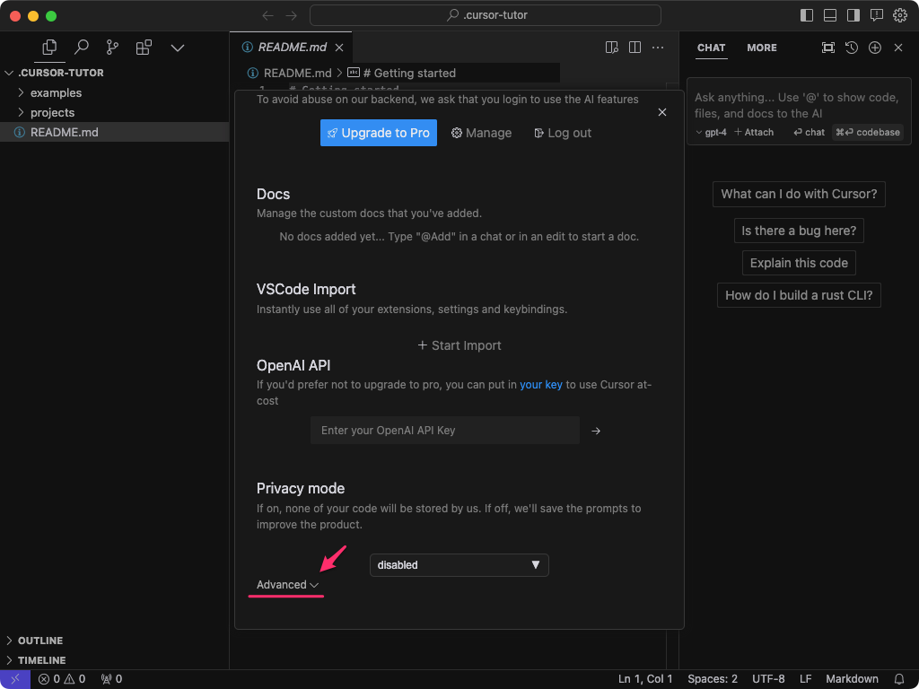Viewport: 919px width, 689px height.
Task: Click Start Import for VSCode settings
Action: pos(459,345)
